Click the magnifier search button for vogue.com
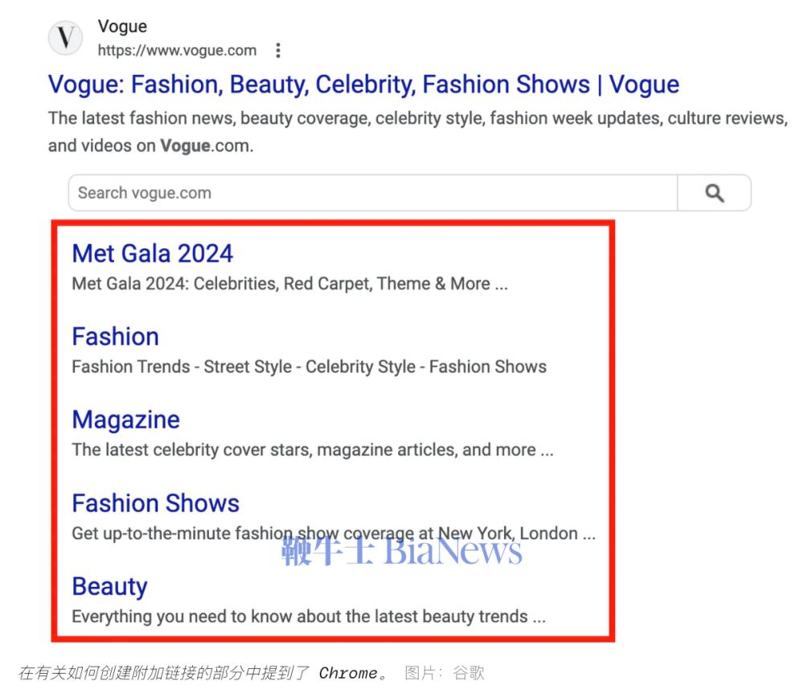Viewport: 804px width, 689px height. pos(714,193)
